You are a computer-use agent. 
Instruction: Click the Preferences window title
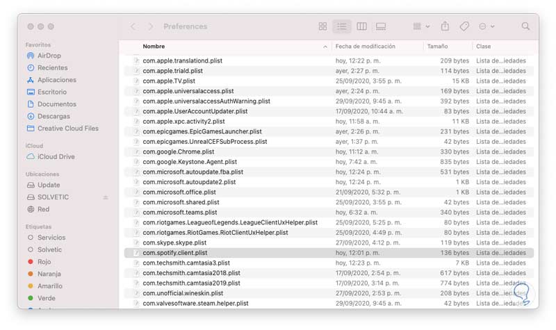point(185,26)
